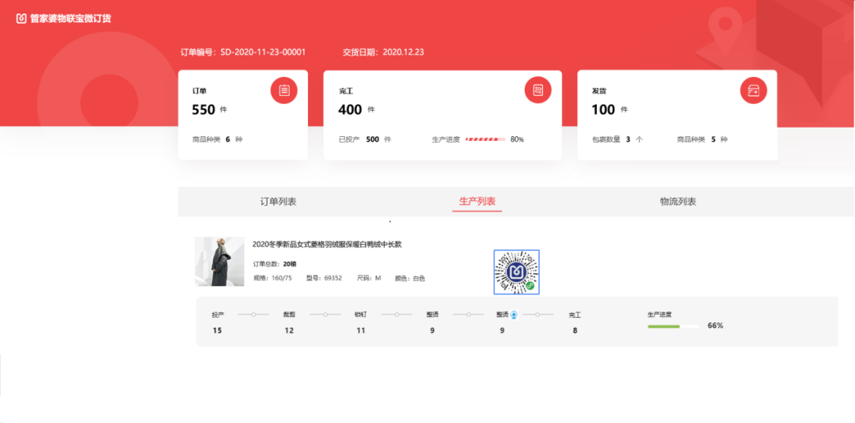Viewport: 855px width, 423px height.
Task: Open the product title 2020冬季新品女式菱格羽绒服
Action: coord(327,245)
